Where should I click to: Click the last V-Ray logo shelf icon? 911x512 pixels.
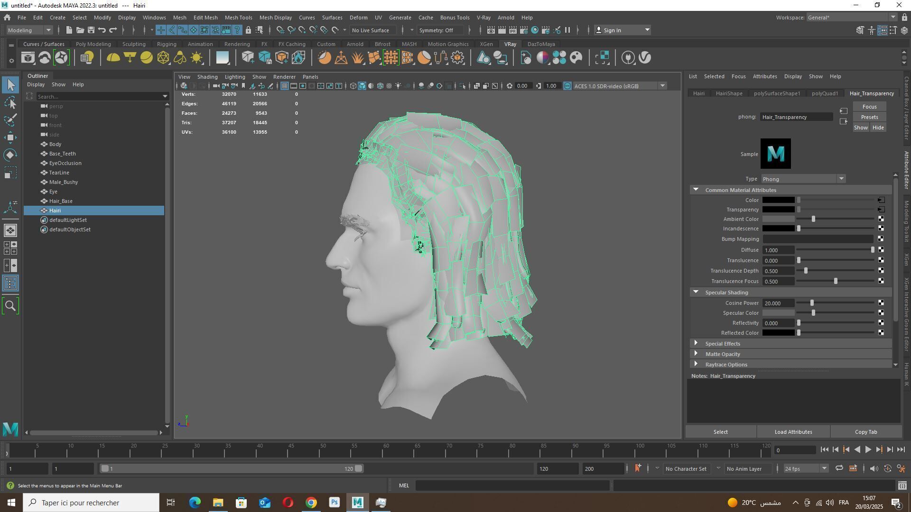pos(645,58)
